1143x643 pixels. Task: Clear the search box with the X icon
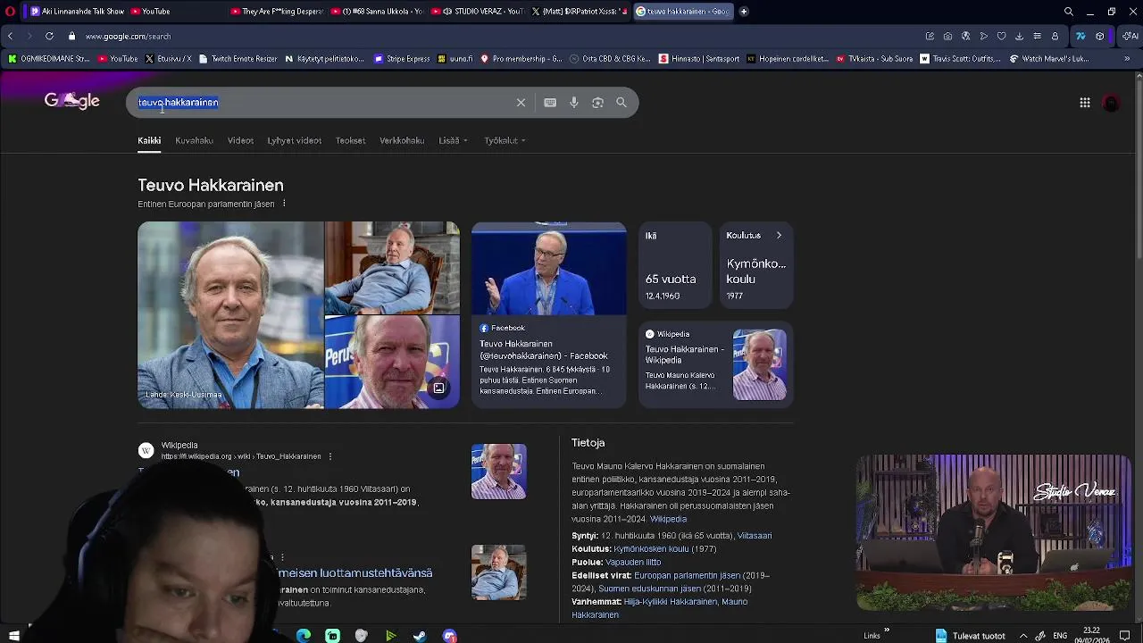click(521, 103)
